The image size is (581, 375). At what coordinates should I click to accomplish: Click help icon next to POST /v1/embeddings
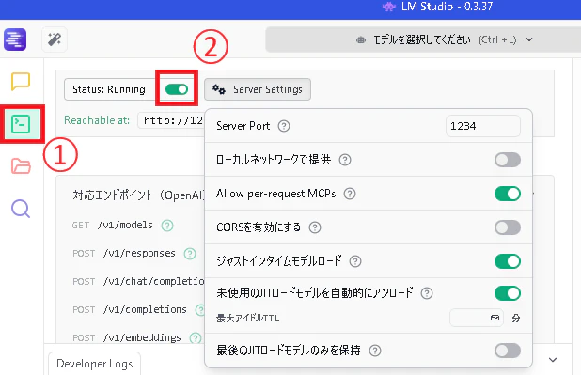pos(196,337)
